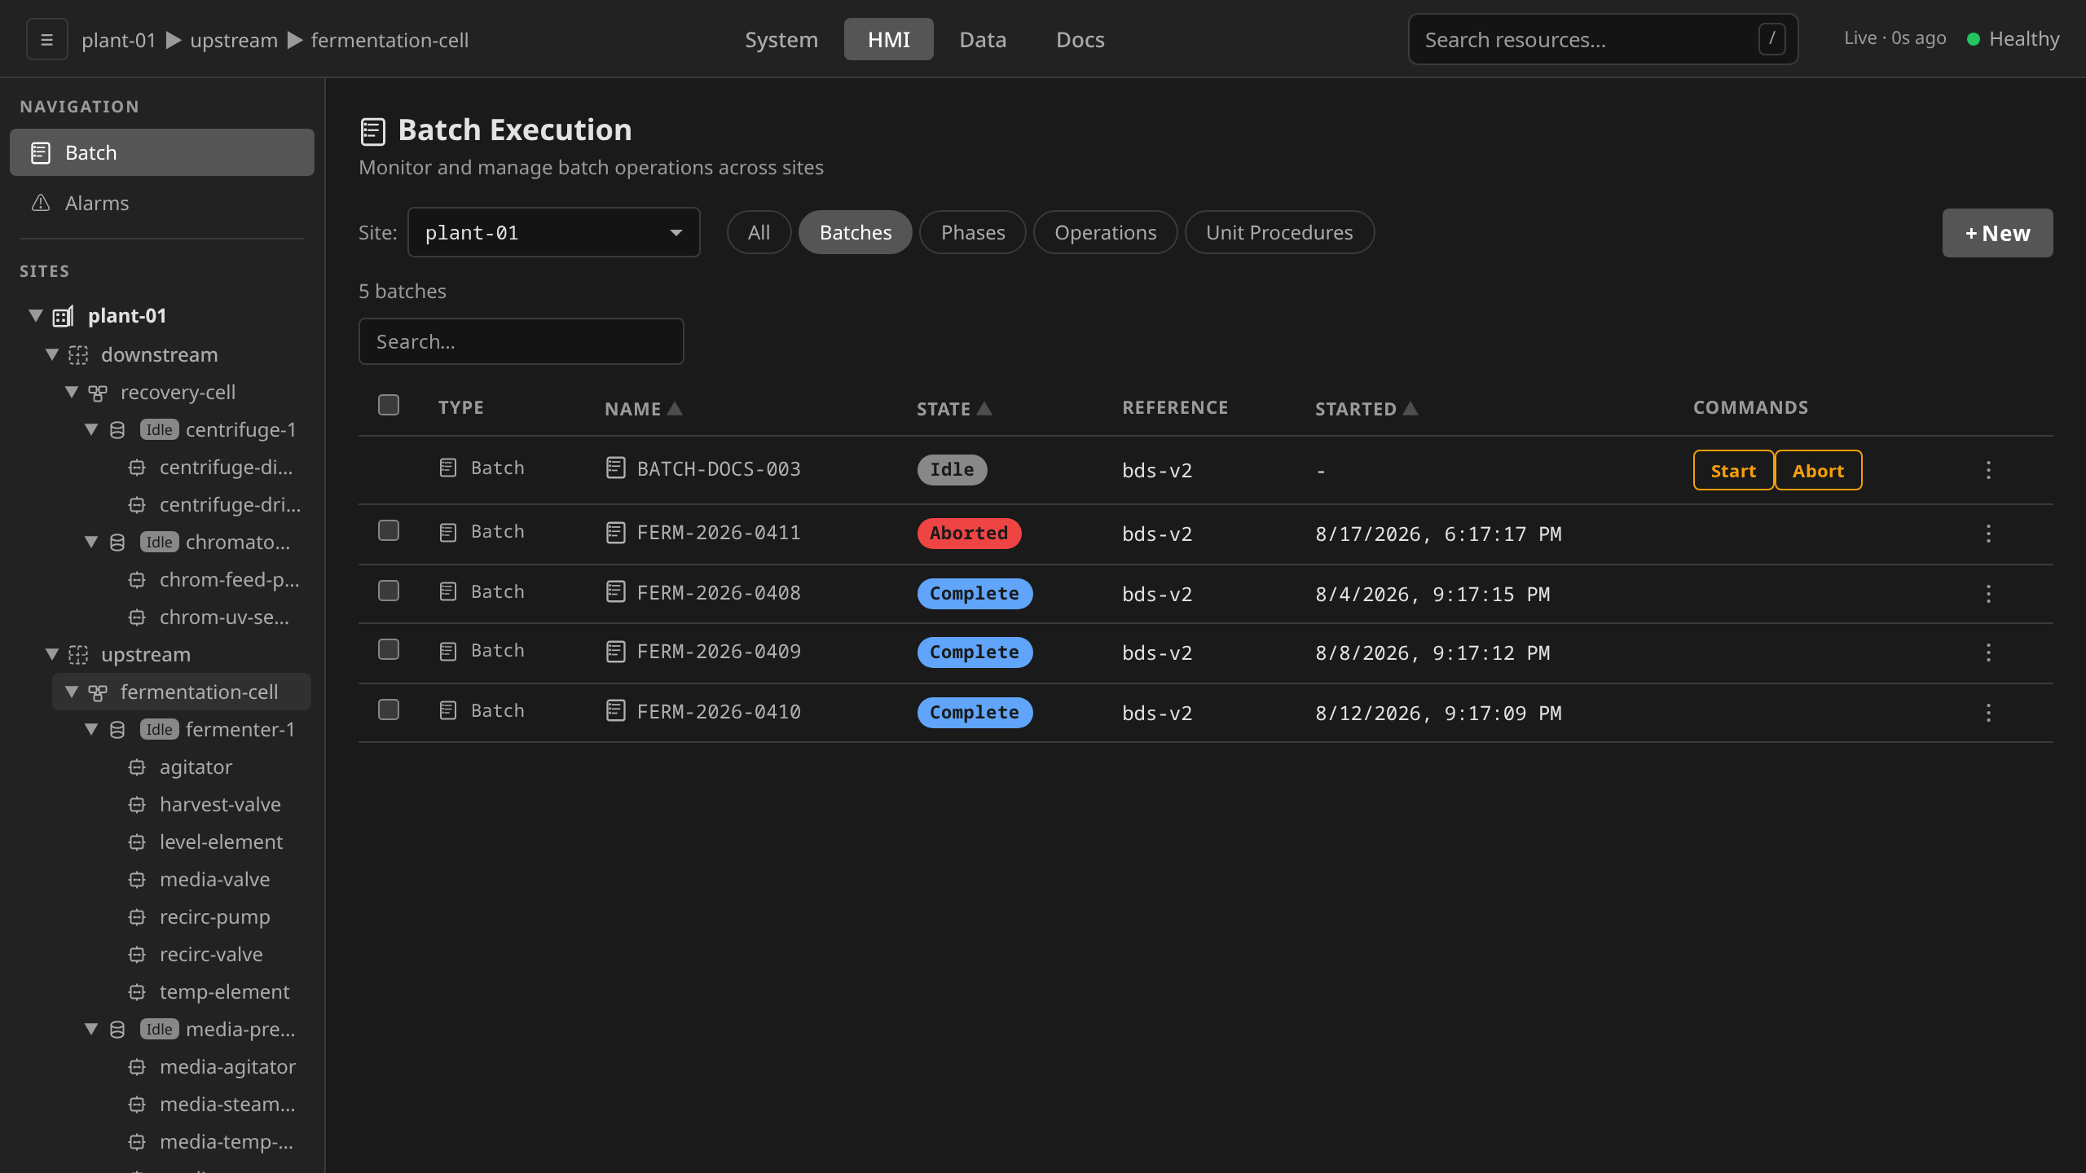Start the BATCH-DOCS-003 batch
Image resolution: width=2086 pixels, height=1173 pixels.
pyautogui.click(x=1733, y=471)
